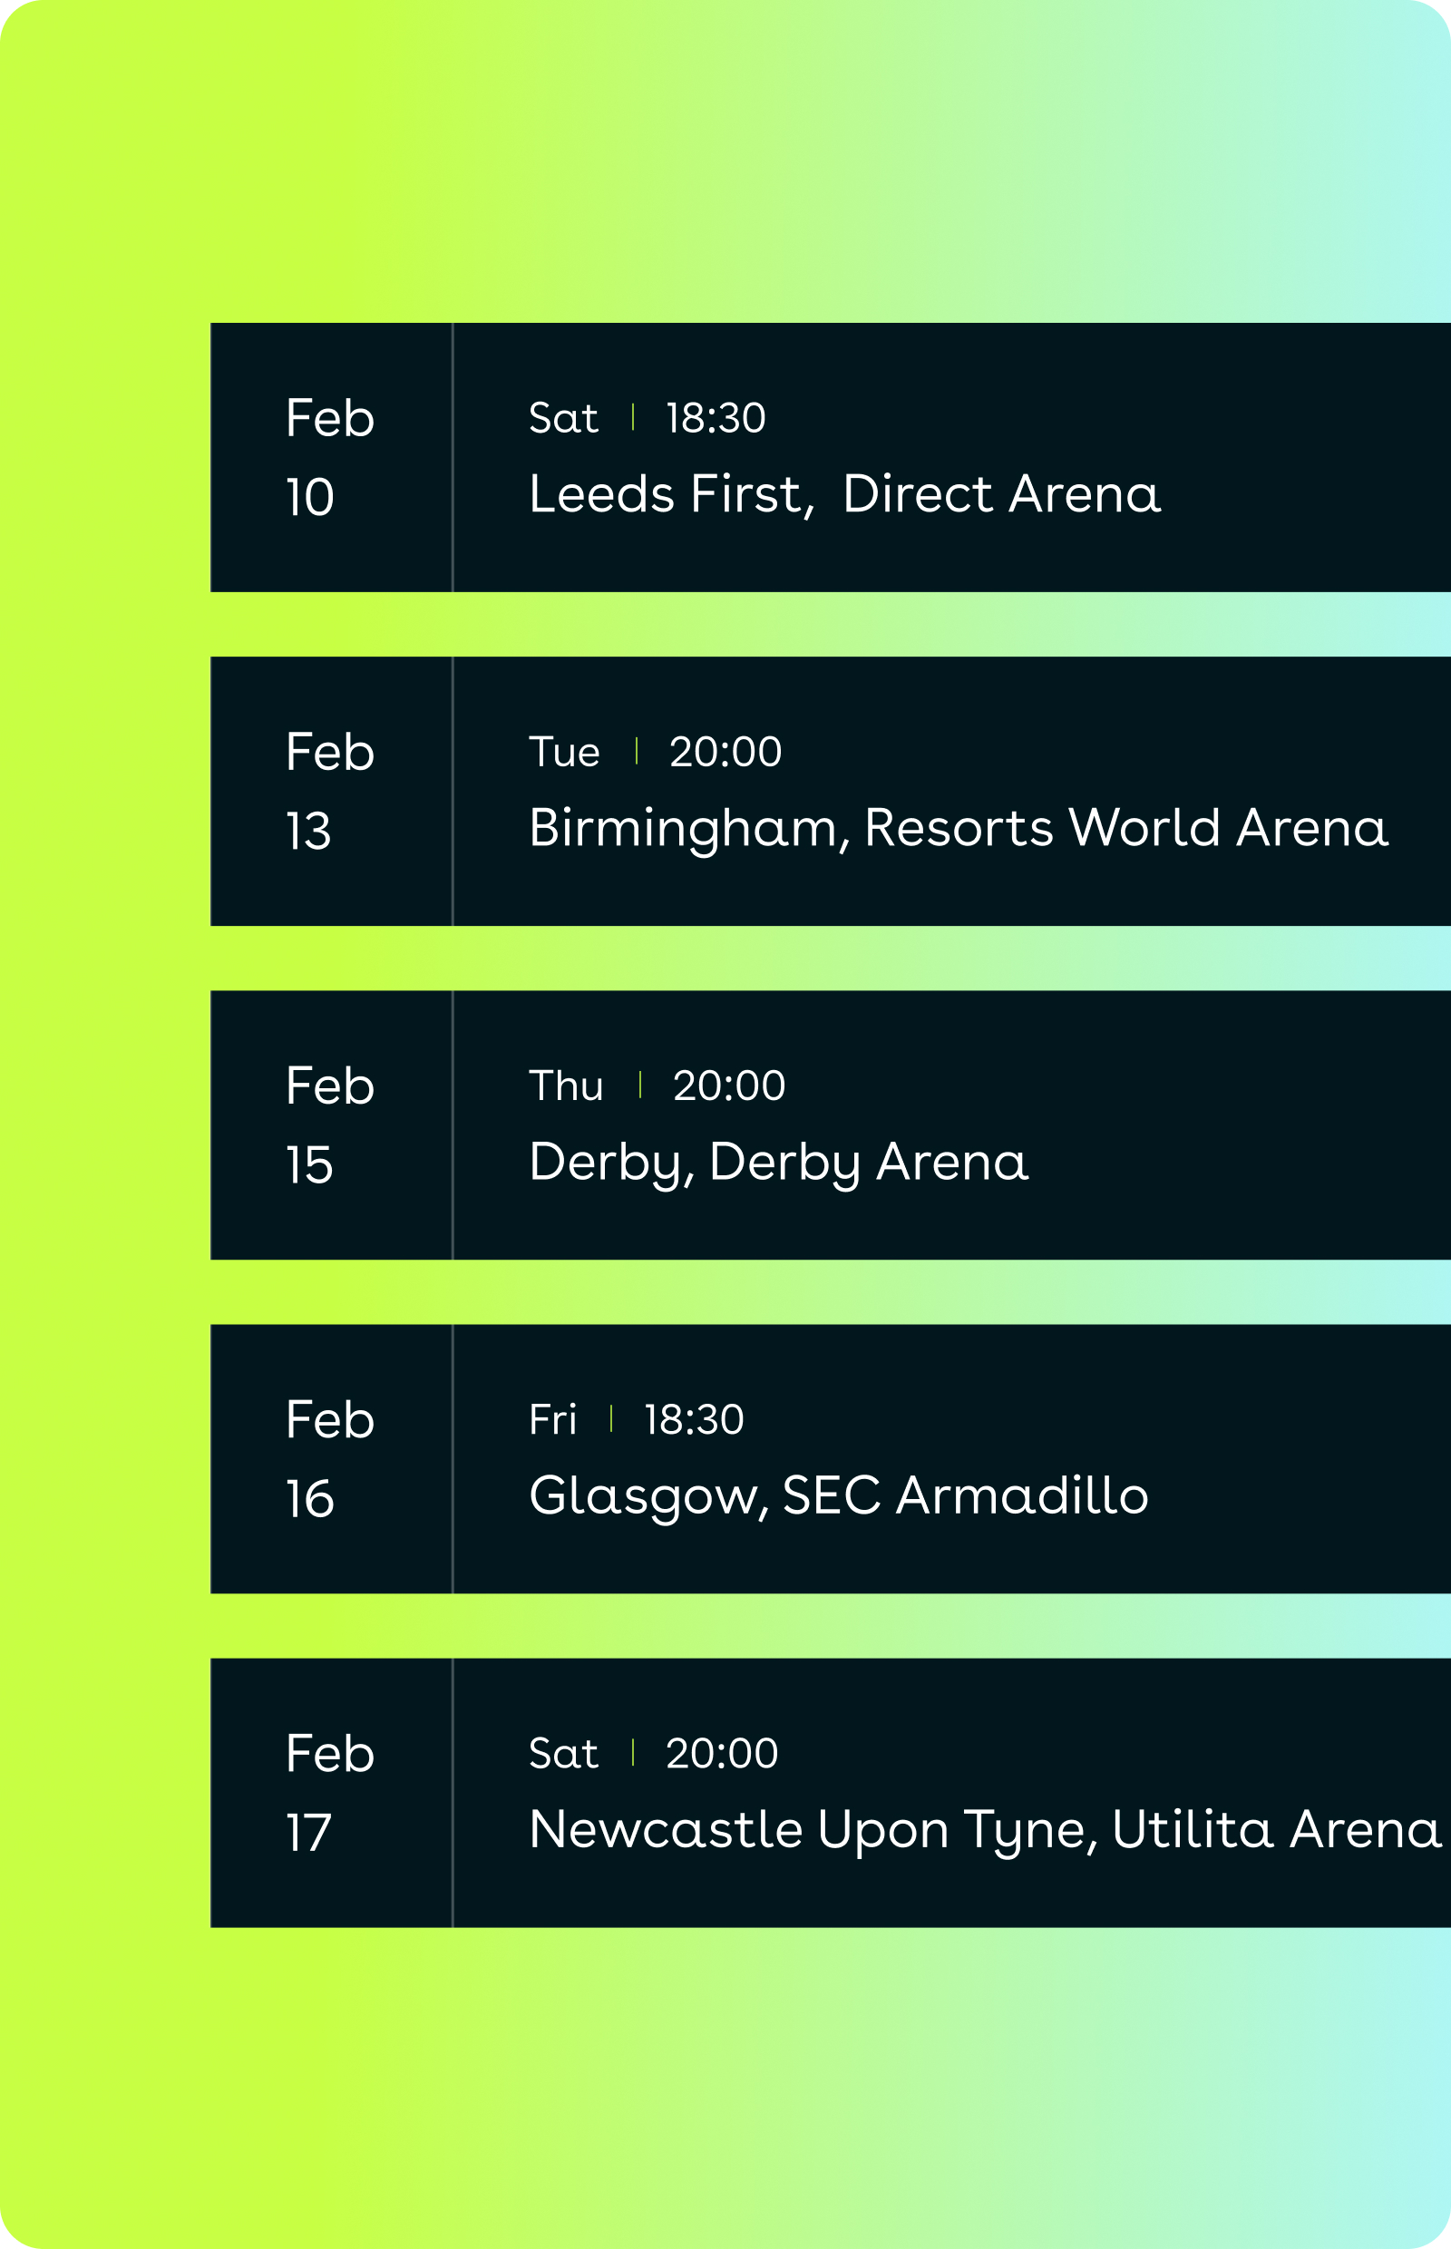Click the number 17 in the Newcastle row
Screen dimensions: 1451x2249
click(308, 1832)
